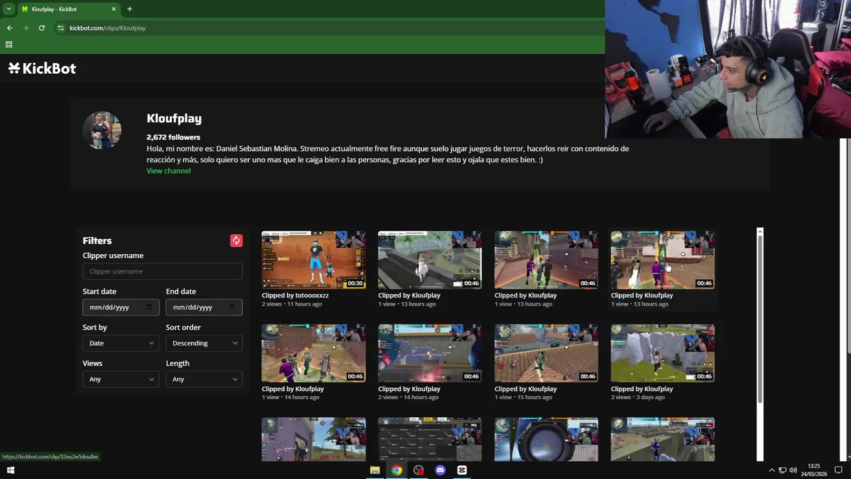The width and height of the screenshot is (851, 479).
Task: Open Chrome from the taskbar
Action: pyautogui.click(x=397, y=470)
